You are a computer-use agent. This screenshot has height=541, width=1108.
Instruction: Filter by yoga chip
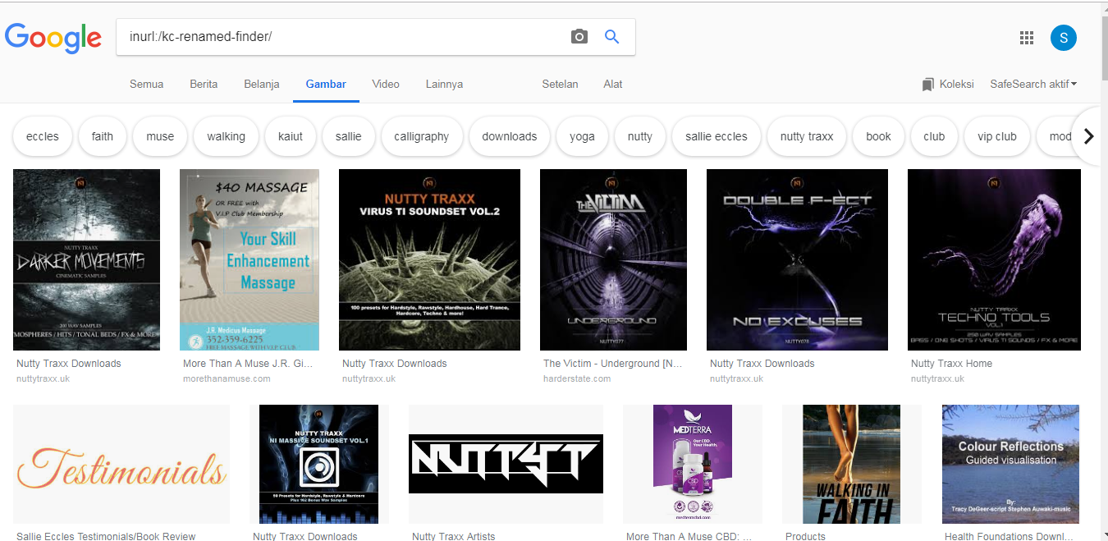582,136
